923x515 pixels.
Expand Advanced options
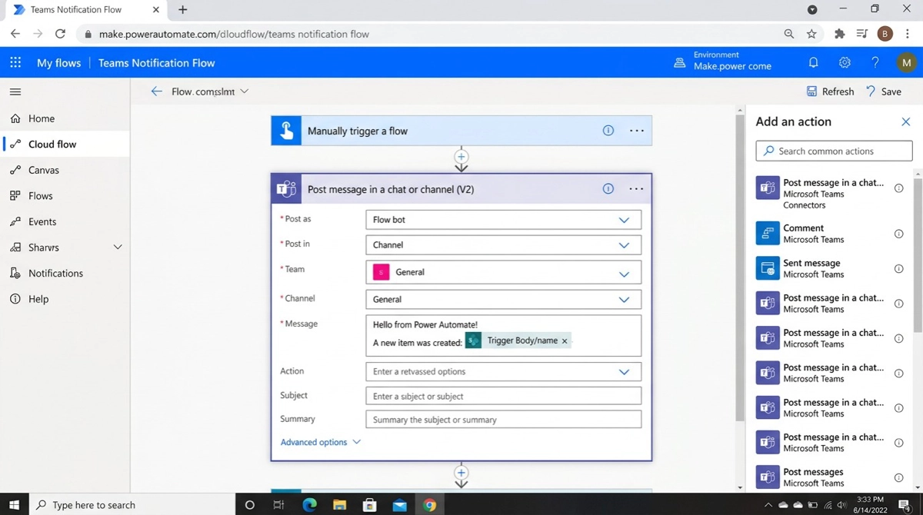[320, 443]
